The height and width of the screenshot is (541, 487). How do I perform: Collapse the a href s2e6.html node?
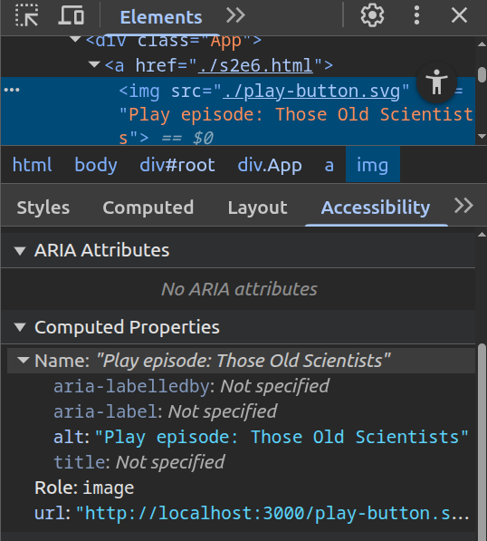[x=94, y=64]
